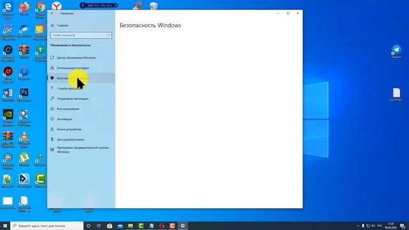Image resolution: width=409 pixels, height=230 pixels.
Task: Open the Recycle Bin on desktop
Action: click(x=153, y=6)
